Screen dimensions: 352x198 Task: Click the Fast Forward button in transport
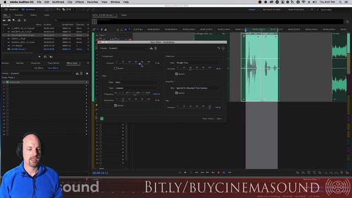[207, 172]
